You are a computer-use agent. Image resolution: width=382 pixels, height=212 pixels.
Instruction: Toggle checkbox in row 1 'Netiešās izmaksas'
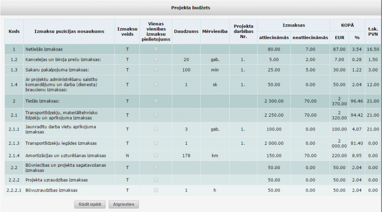coord(156,49)
